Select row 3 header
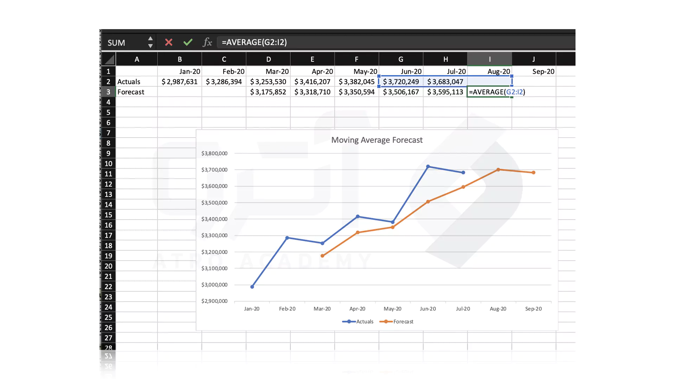675x379 pixels. [x=108, y=92]
